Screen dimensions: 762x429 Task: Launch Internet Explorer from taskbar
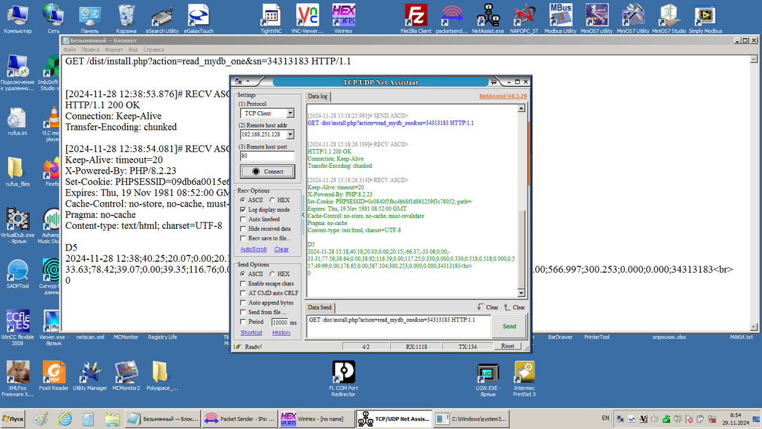pos(65,419)
